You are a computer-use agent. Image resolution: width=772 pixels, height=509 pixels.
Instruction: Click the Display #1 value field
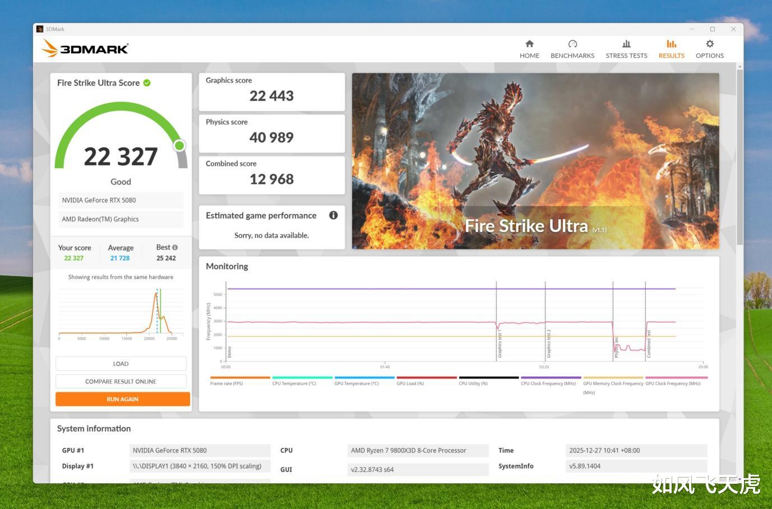pyautogui.click(x=200, y=466)
